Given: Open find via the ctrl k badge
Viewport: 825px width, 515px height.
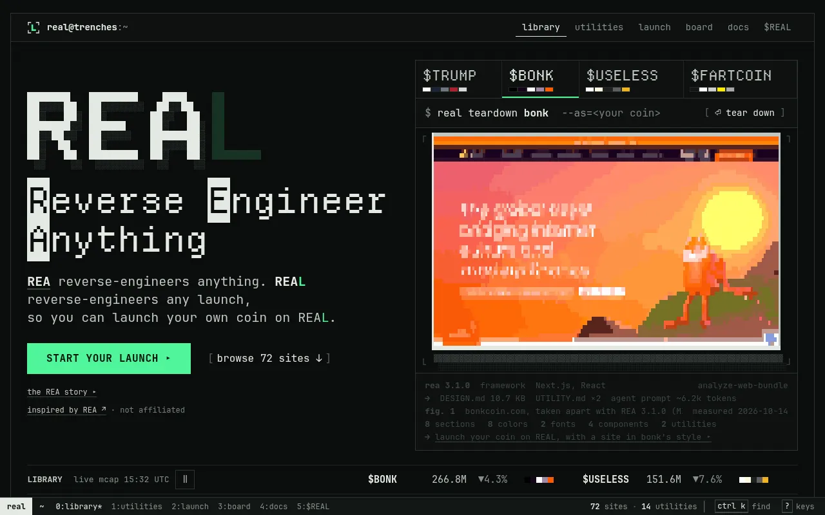Looking at the screenshot, I should click(732, 507).
